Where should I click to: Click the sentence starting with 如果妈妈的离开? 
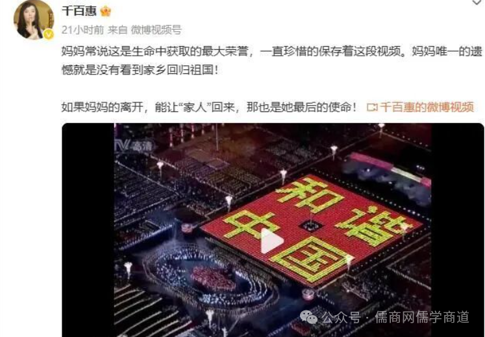(x=209, y=107)
